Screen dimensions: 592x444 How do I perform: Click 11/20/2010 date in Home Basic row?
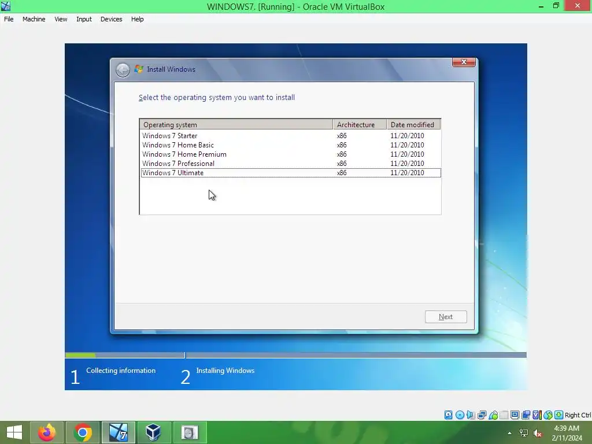click(x=407, y=145)
